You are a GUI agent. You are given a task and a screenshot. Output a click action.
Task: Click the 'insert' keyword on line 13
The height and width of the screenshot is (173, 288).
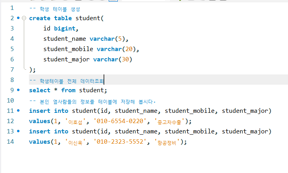[x=40, y=131]
